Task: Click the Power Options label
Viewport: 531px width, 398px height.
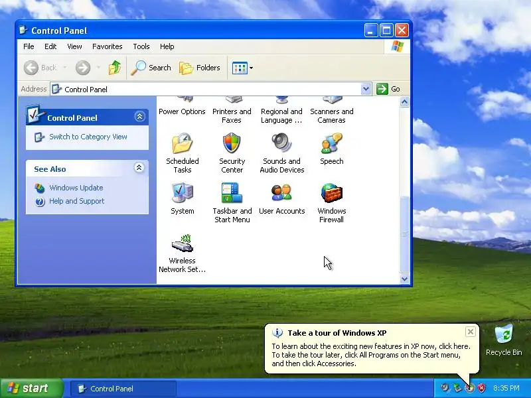Action: click(182, 111)
